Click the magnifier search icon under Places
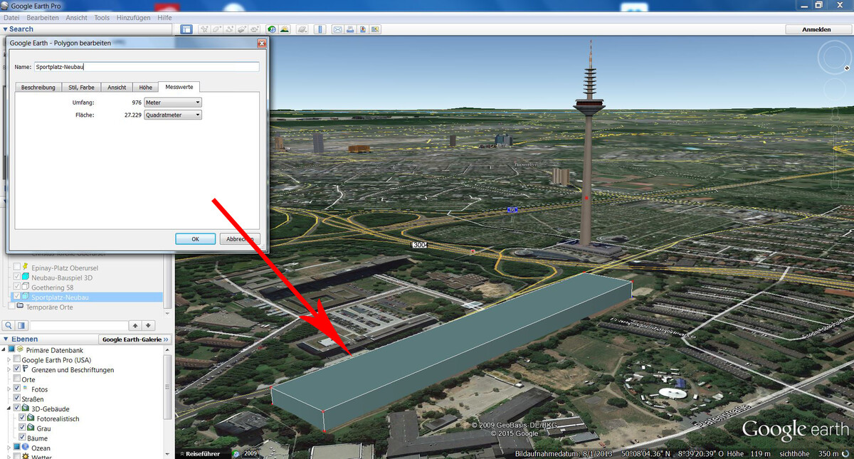 coord(9,325)
